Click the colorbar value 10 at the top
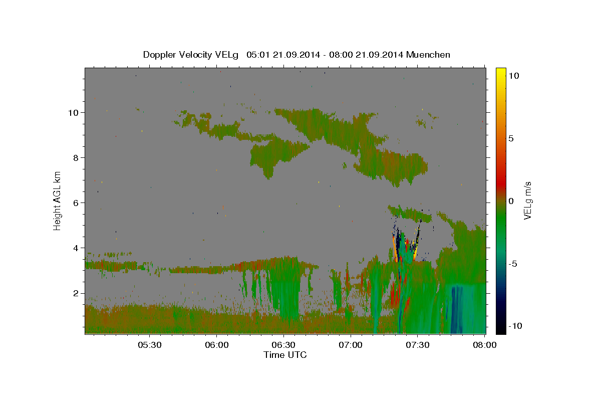 point(513,76)
